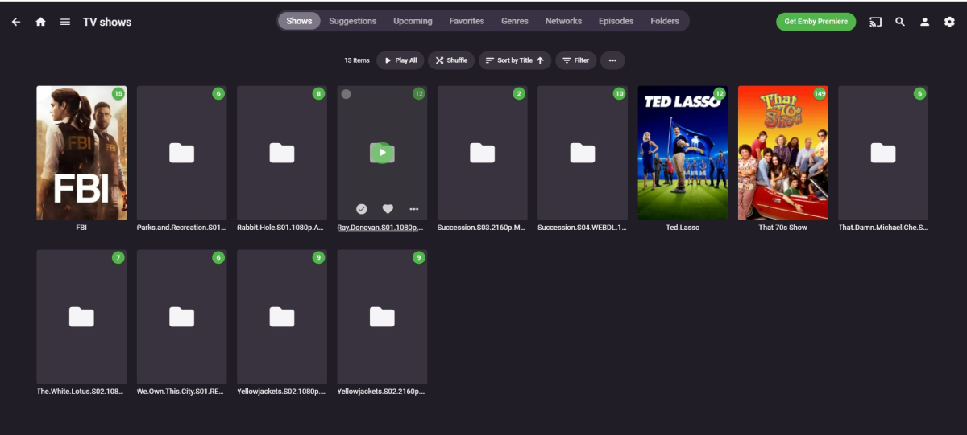Click the FBI title text
Image resolution: width=967 pixels, height=435 pixels.
pos(81,228)
